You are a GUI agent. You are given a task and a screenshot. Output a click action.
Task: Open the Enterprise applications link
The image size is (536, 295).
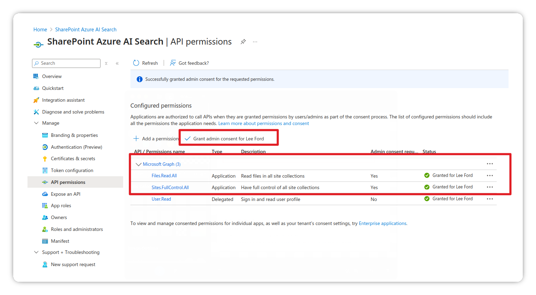tap(382, 223)
